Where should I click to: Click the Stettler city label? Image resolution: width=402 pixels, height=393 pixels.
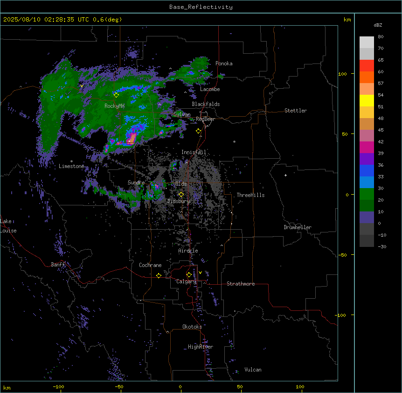click(296, 111)
